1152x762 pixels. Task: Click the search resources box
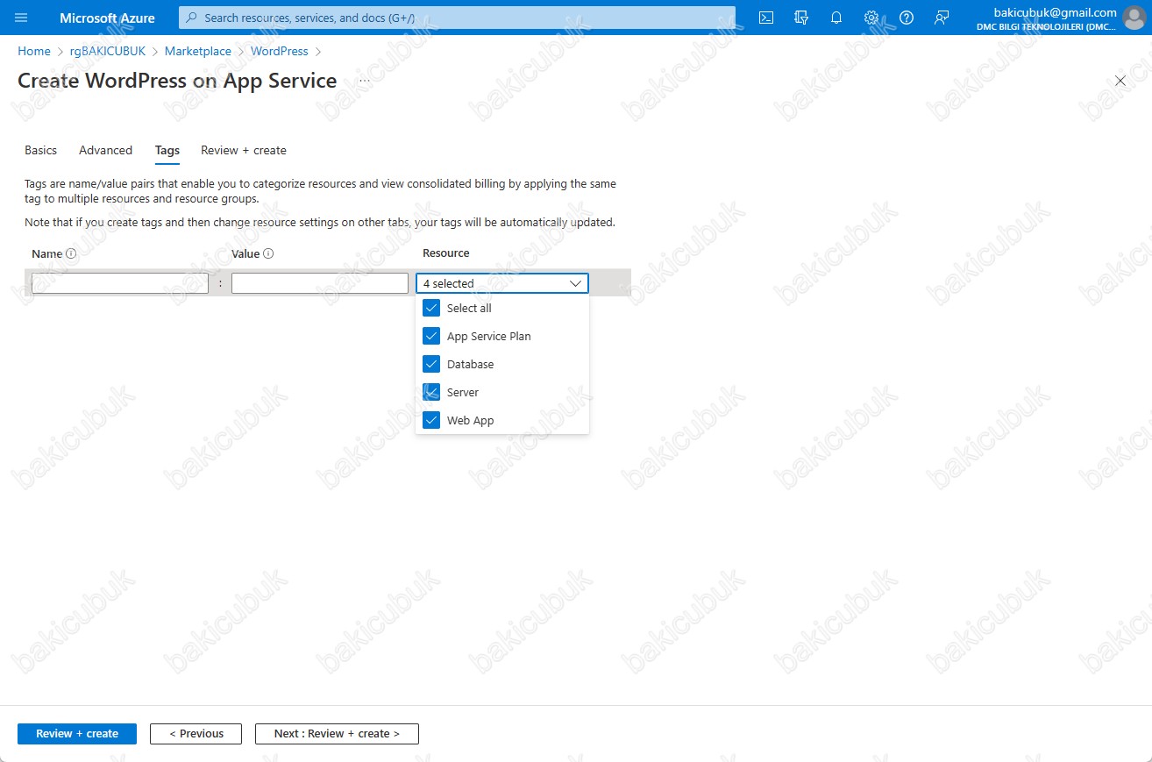(457, 18)
